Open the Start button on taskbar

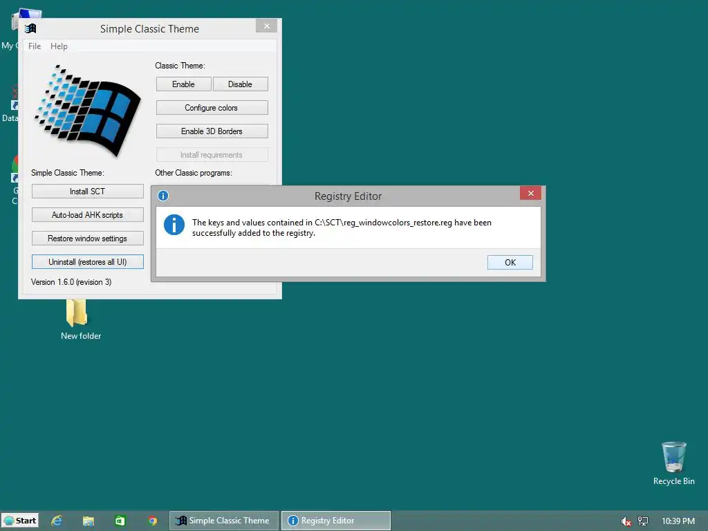[20, 521]
